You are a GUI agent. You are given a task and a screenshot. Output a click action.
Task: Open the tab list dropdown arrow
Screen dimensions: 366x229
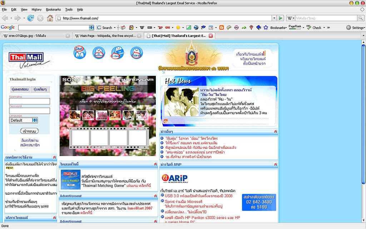[x=363, y=36]
